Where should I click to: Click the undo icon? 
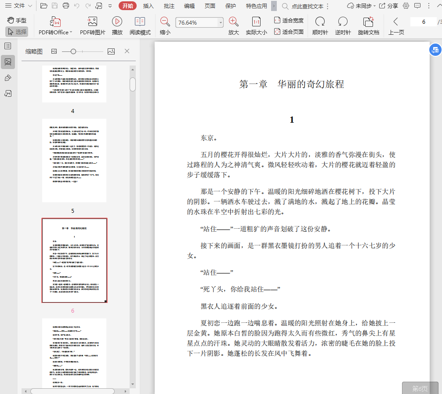pyautogui.click(x=77, y=6)
